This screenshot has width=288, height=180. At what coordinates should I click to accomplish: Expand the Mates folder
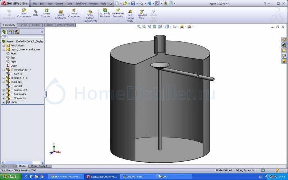4,102
